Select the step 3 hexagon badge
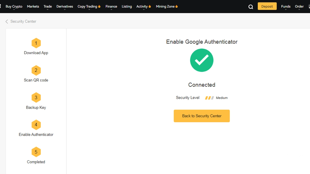310x174 pixels. [x=36, y=98]
